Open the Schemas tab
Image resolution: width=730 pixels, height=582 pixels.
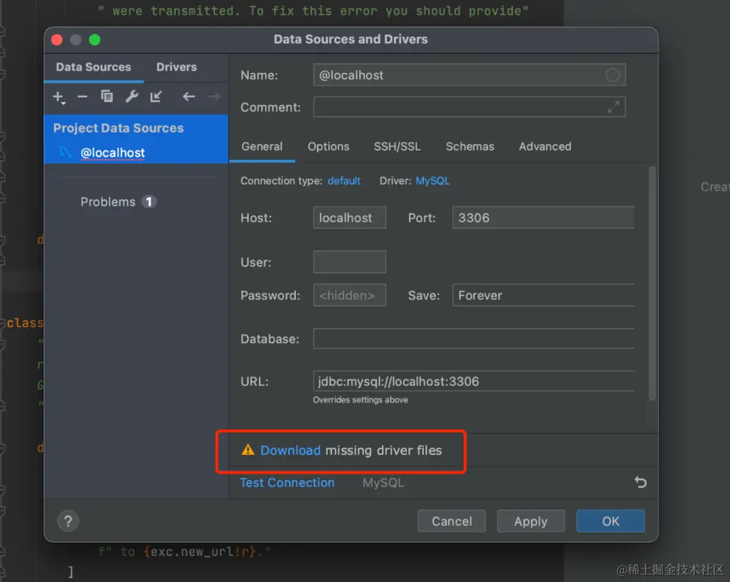[x=470, y=147]
